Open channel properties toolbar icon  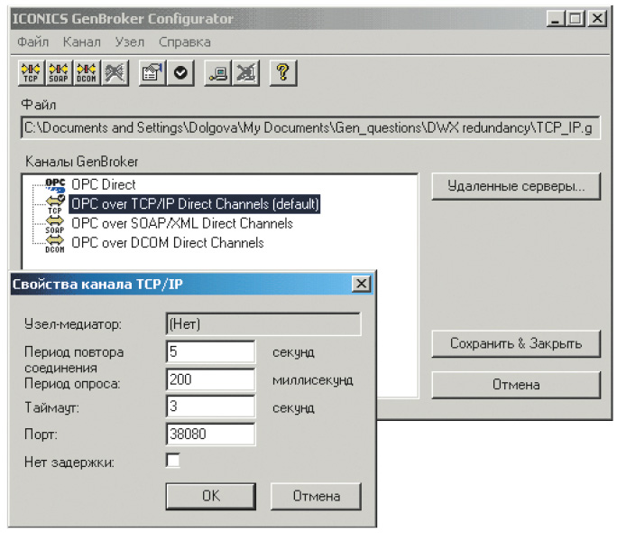(x=152, y=73)
